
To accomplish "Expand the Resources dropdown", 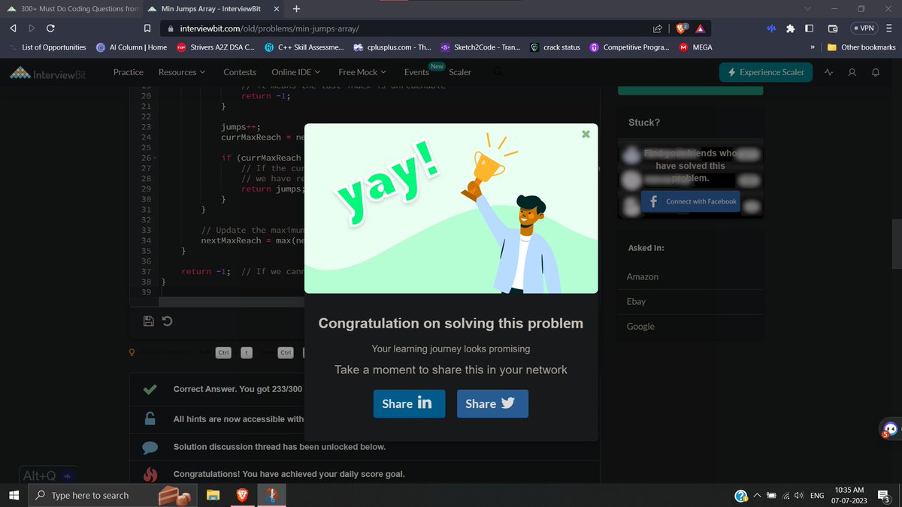I will (182, 72).
